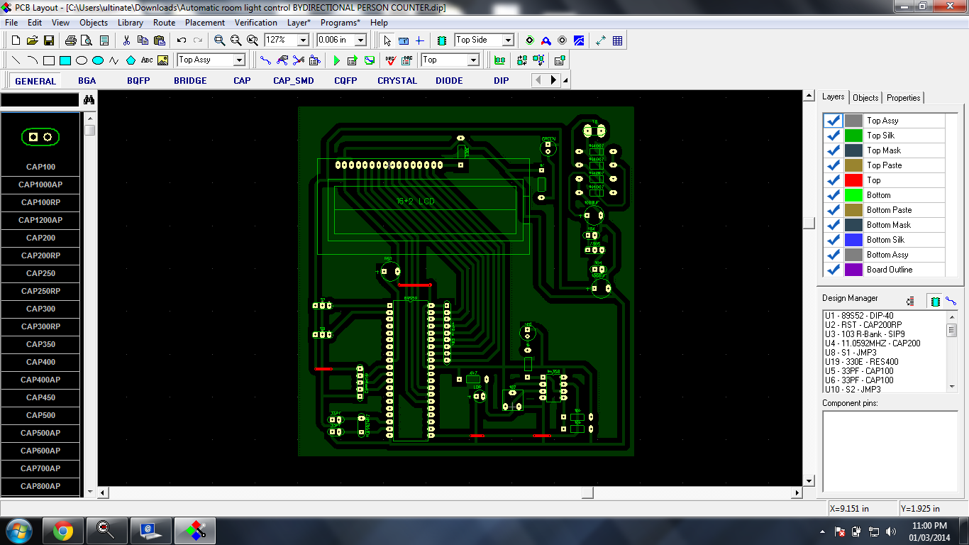The width and height of the screenshot is (969, 545).
Task: Choose the Place Dimension arrow tool
Action: [x=601, y=40]
